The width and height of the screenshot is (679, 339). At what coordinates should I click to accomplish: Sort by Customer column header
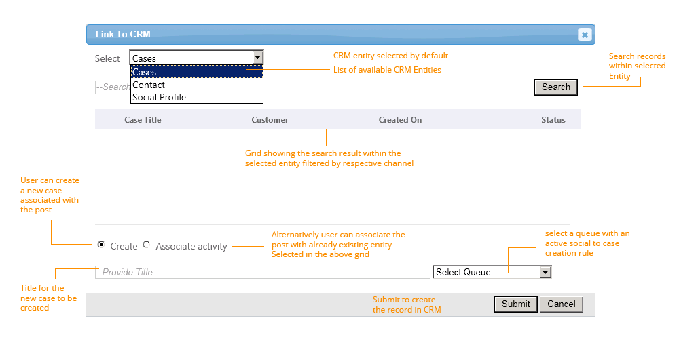[270, 120]
